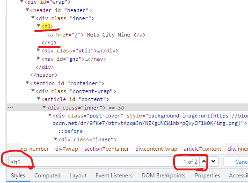Screen dimensions: 248x183
Task: Collapse the div class="content-wrap" node
Action: (x=33, y=91)
